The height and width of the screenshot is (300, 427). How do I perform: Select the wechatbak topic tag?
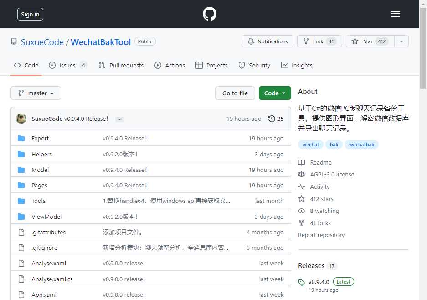(x=361, y=145)
